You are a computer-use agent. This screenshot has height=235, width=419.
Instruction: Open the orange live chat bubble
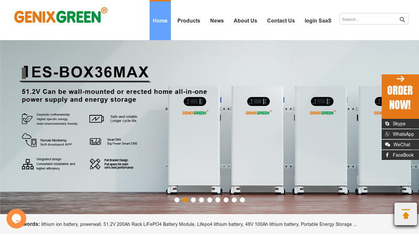coord(16,218)
